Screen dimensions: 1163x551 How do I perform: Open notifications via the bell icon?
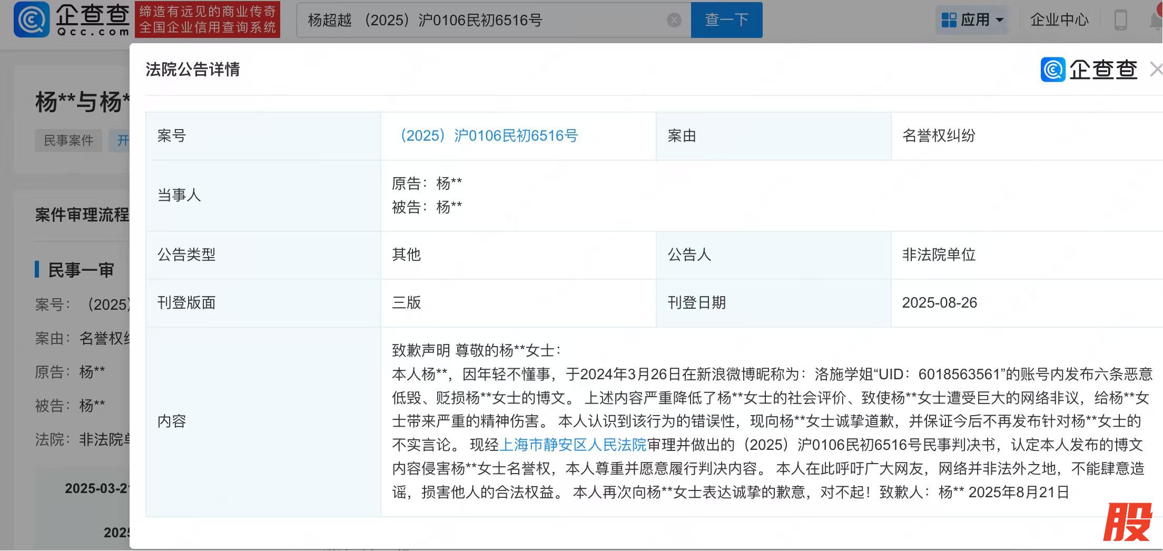[1156, 20]
